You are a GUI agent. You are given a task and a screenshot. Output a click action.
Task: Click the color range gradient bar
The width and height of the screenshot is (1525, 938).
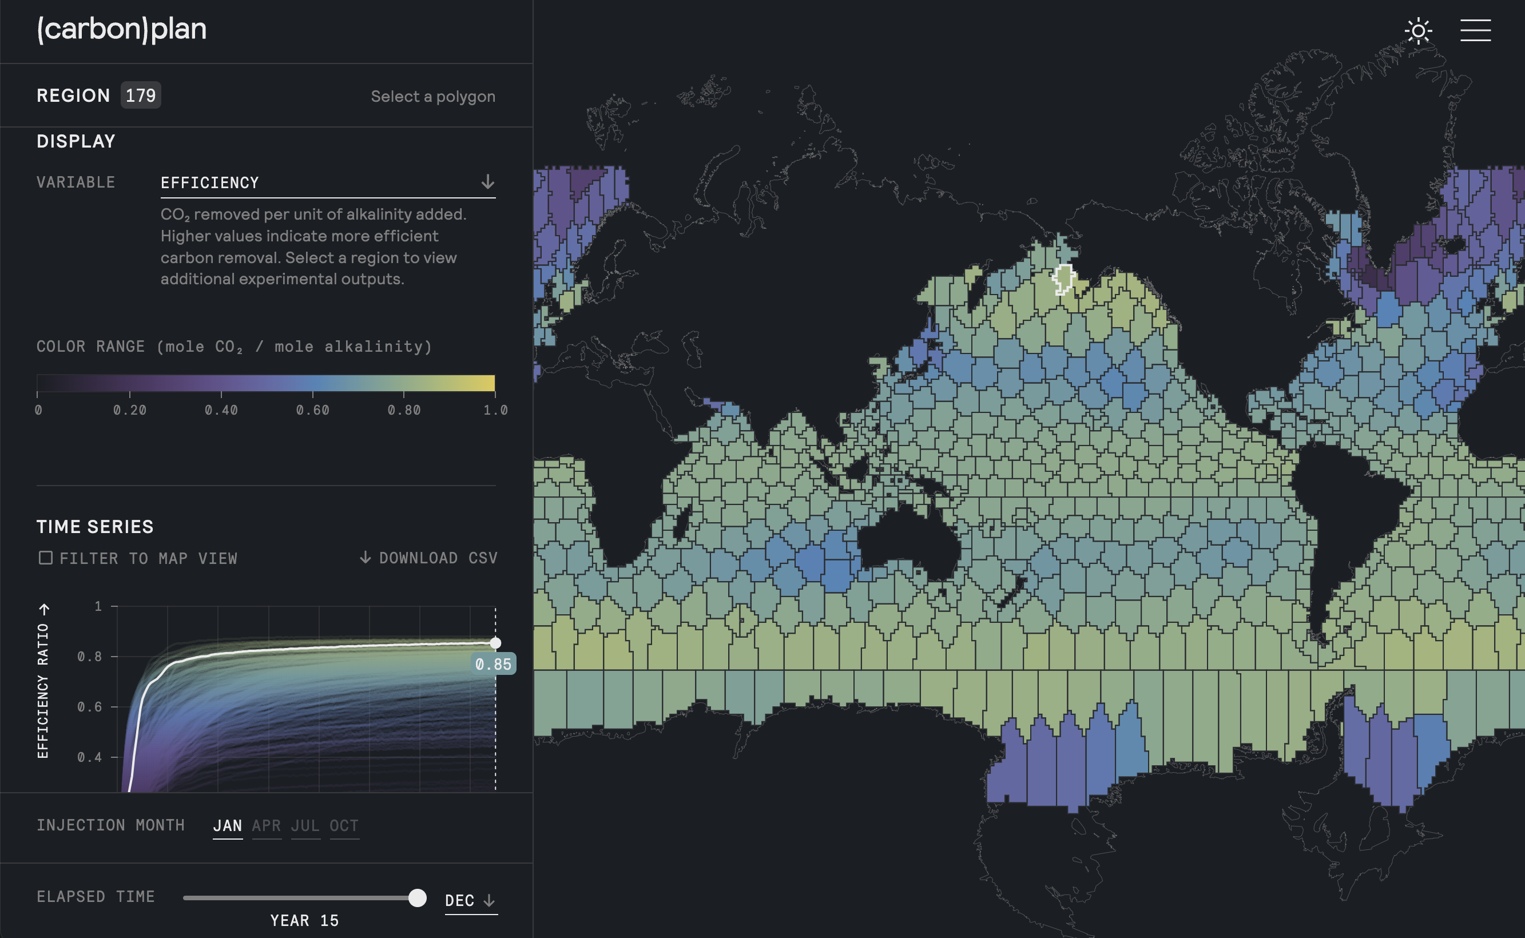point(265,383)
